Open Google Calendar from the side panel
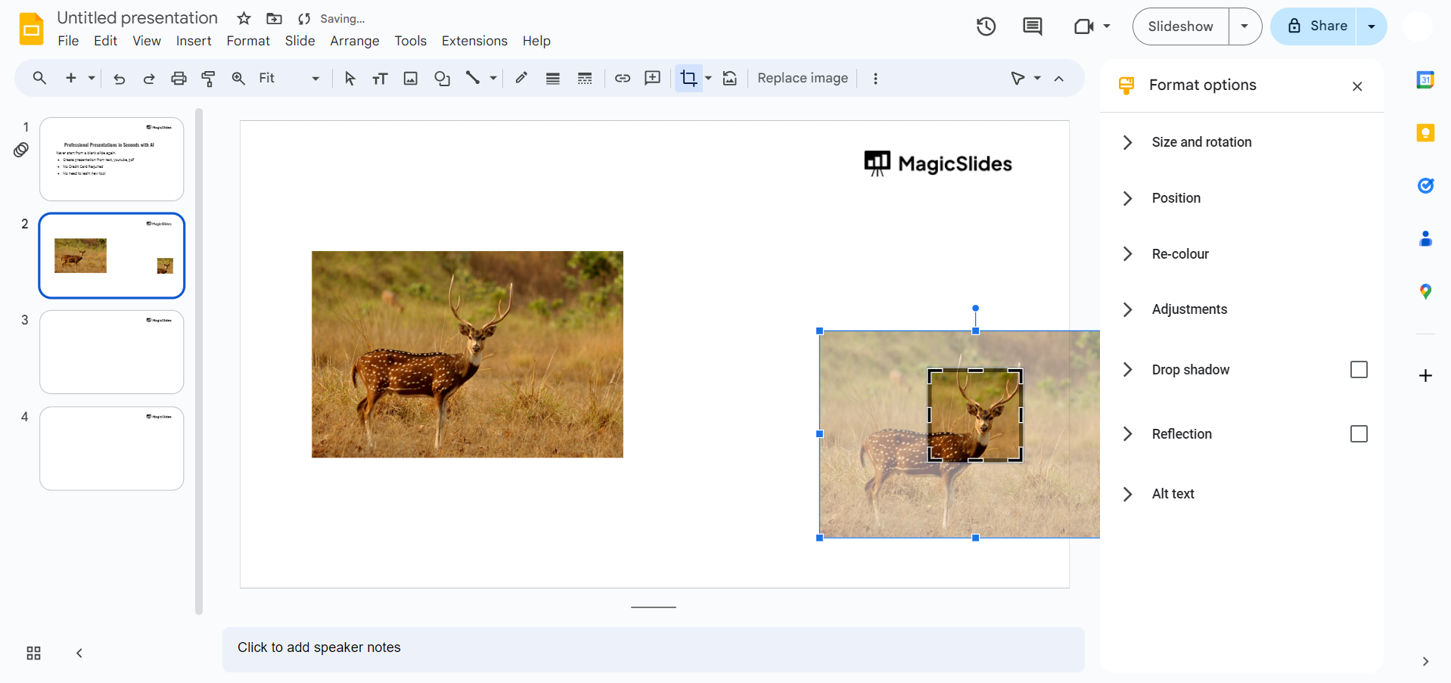This screenshot has height=683, width=1451. 1425,79
